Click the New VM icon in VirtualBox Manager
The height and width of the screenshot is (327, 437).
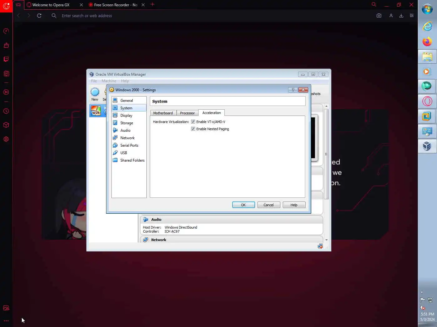95,94
